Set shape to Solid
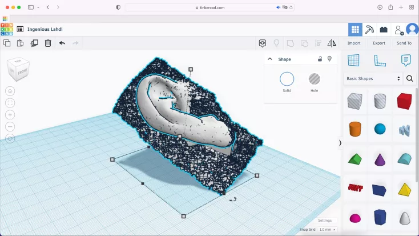The height and width of the screenshot is (236, 419). tap(287, 79)
